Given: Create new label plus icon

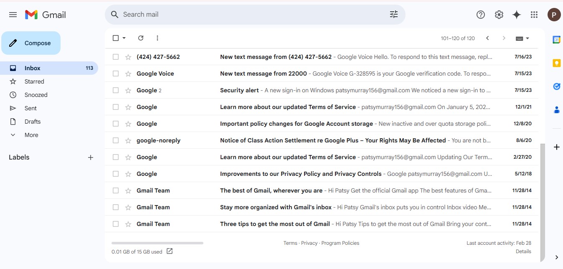Looking at the screenshot, I should [x=91, y=157].
